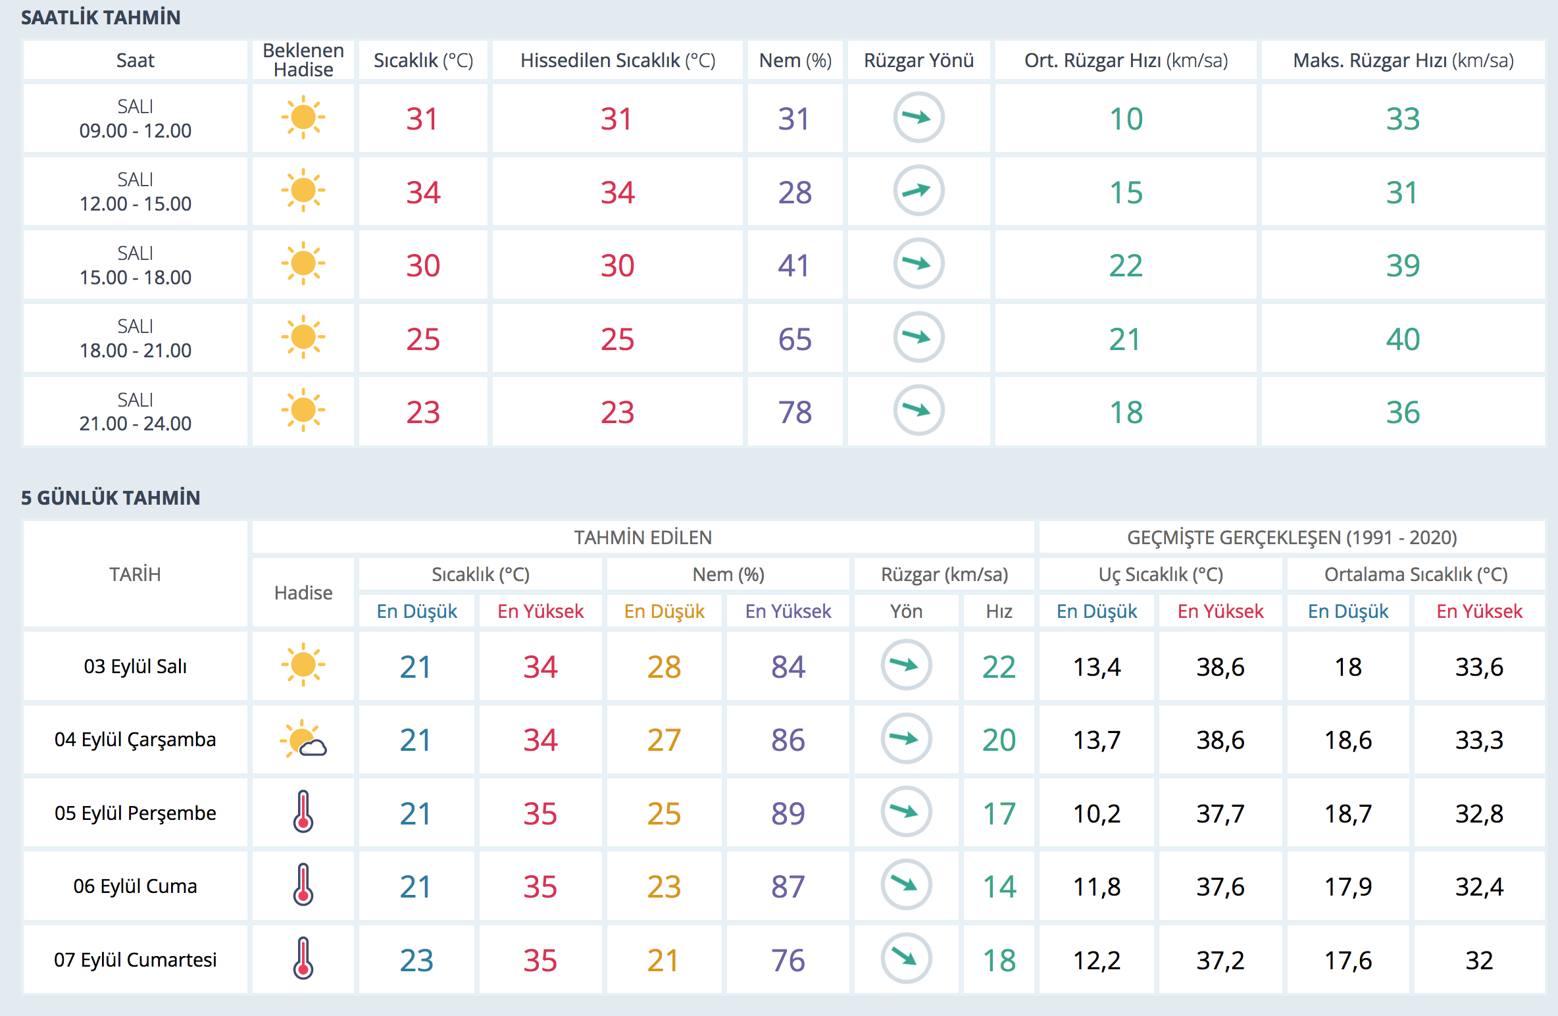Click max wind speed 40 value
This screenshot has width=1558, height=1016.
coord(1402,339)
